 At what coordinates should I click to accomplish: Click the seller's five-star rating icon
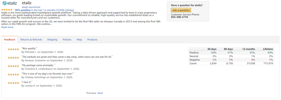[7, 10]
